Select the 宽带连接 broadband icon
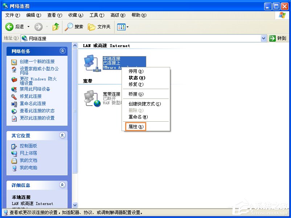The height and width of the screenshot is (218, 291). point(92,98)
